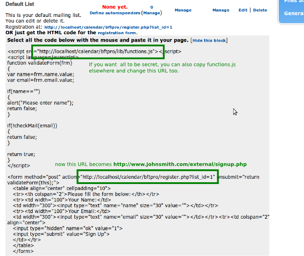Click the 'if(!checkMail(email))' line

coord(32,126)
